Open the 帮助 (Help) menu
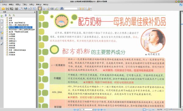Screen dimensions: 183x111 tap(46, 5)
